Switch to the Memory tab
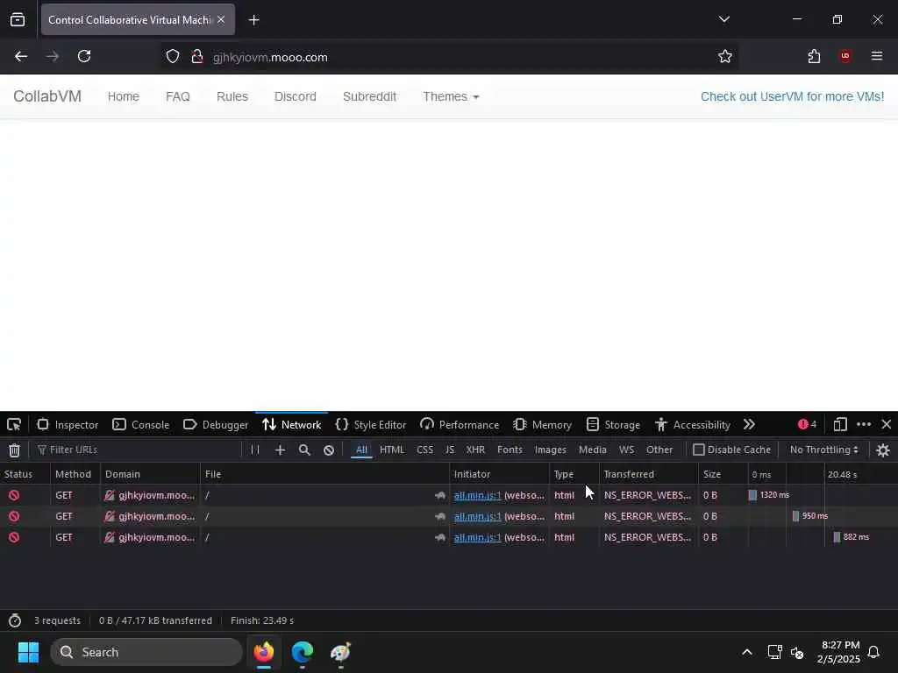This screenshot has height=673, width=898. point(542,425)
